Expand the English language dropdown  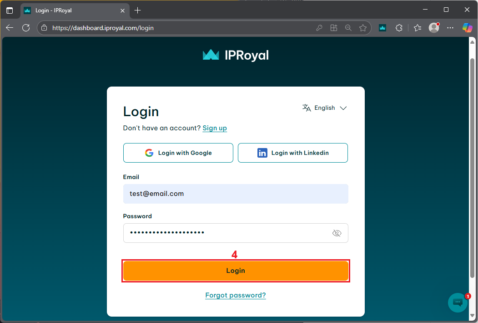point(324,108)
